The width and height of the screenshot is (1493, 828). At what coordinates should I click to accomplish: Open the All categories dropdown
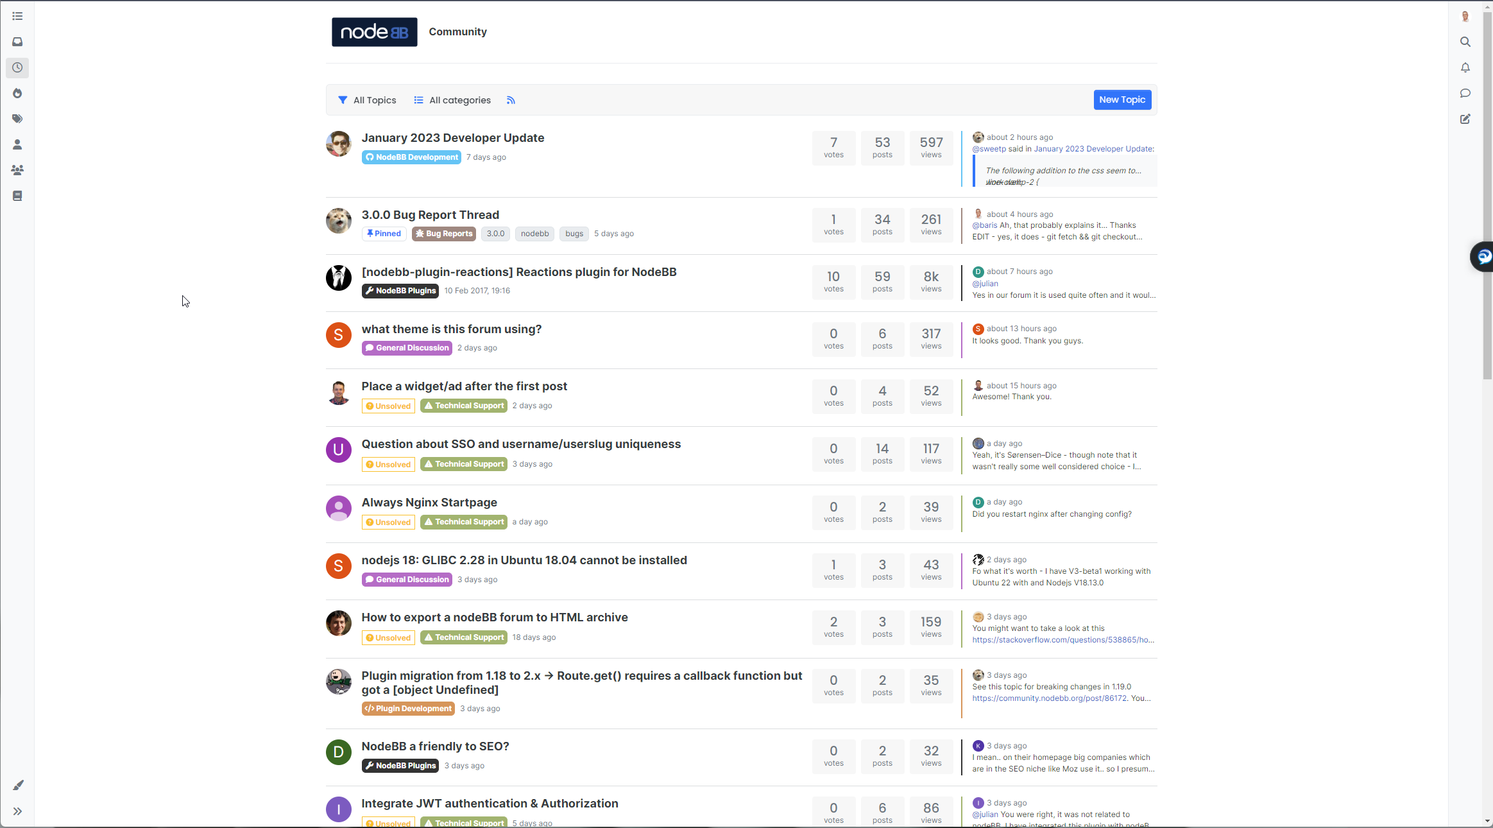click(x=452, y=100)
